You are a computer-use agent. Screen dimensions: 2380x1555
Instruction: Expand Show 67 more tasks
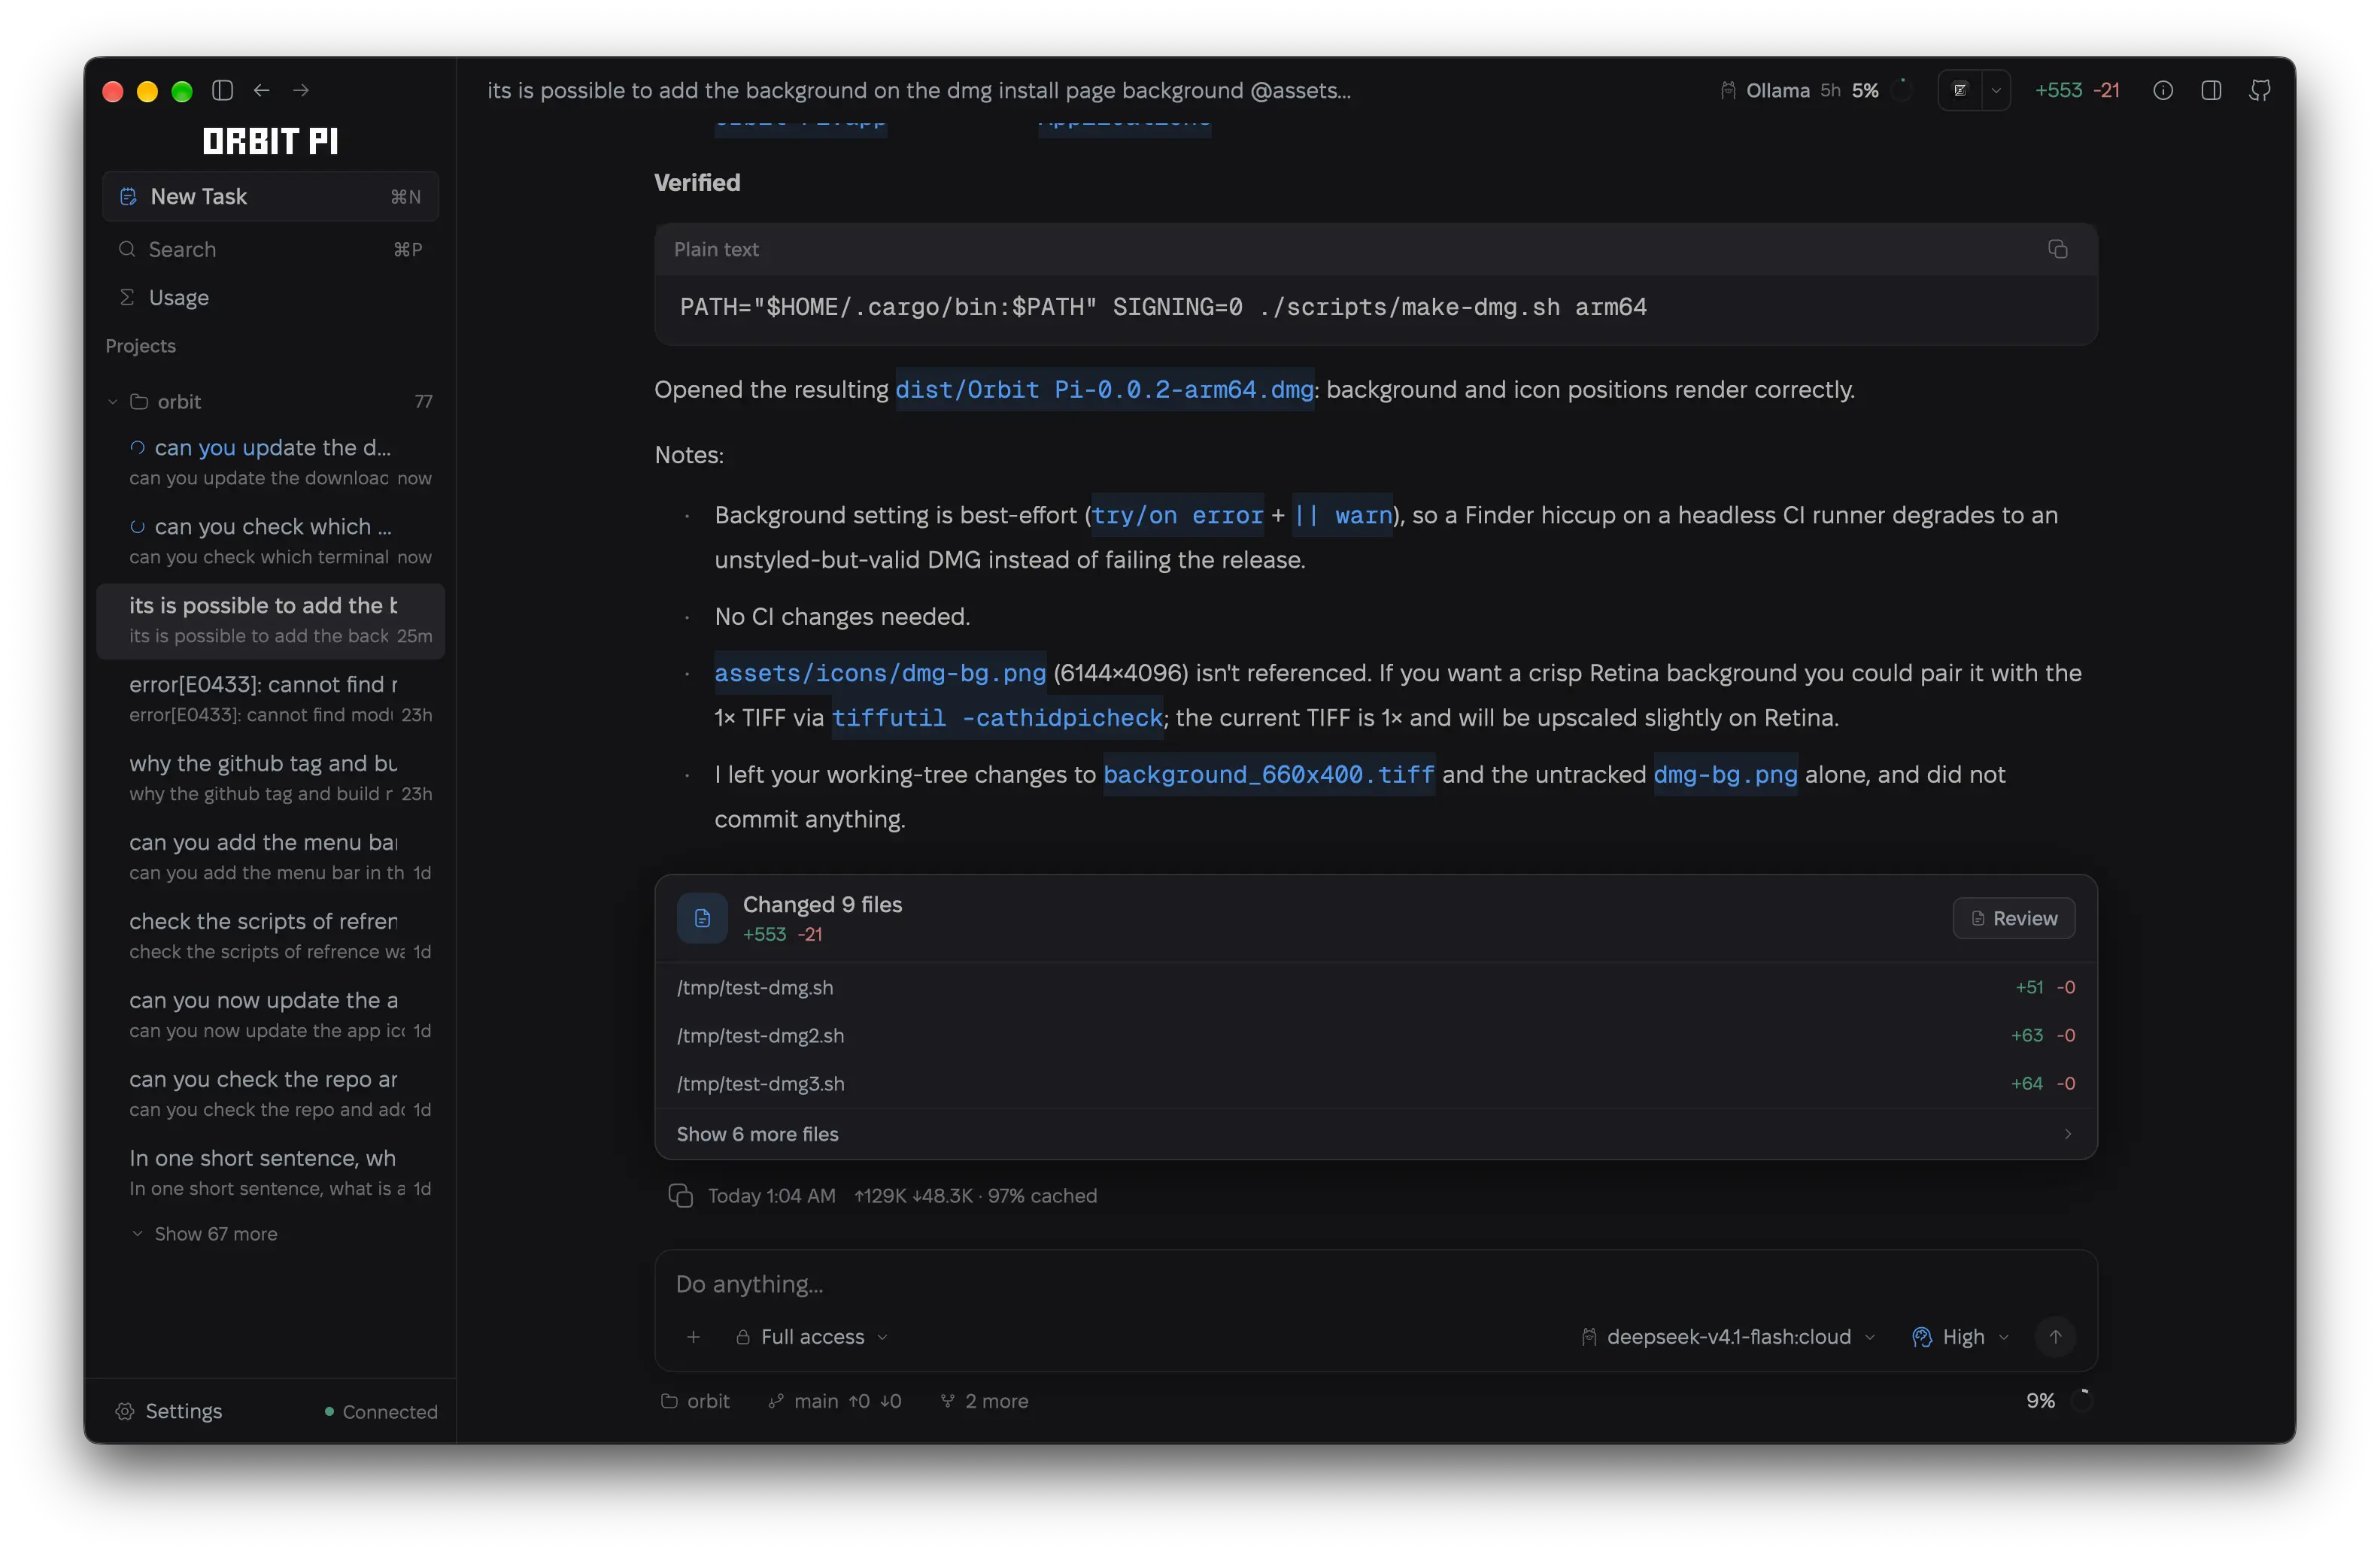(204, 1234)
